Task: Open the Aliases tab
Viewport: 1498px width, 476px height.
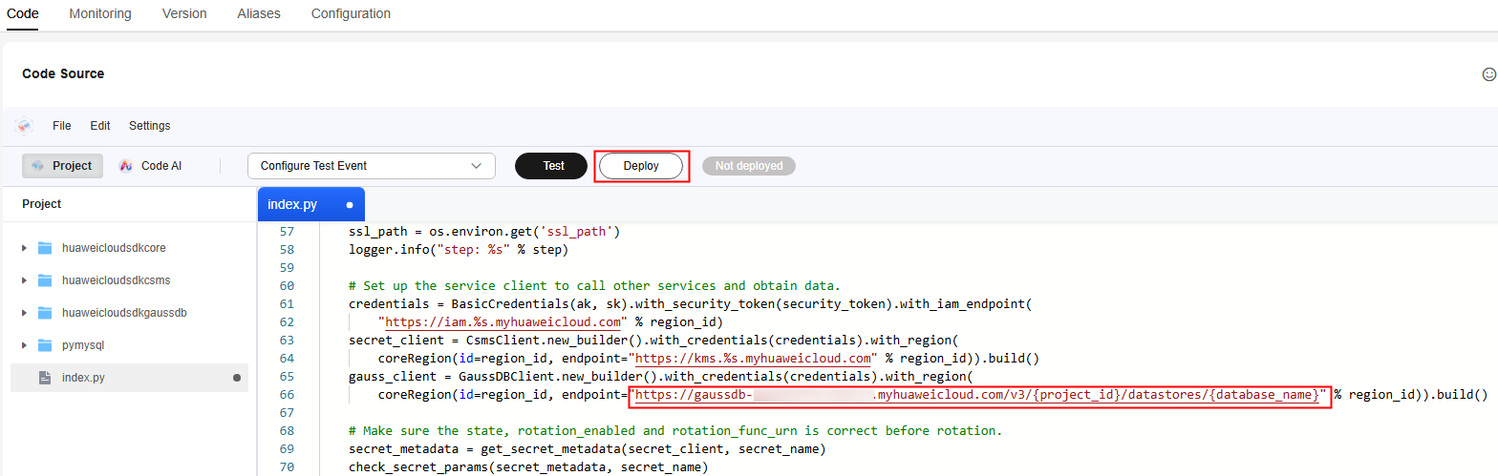Action: (x=259, y=13)
